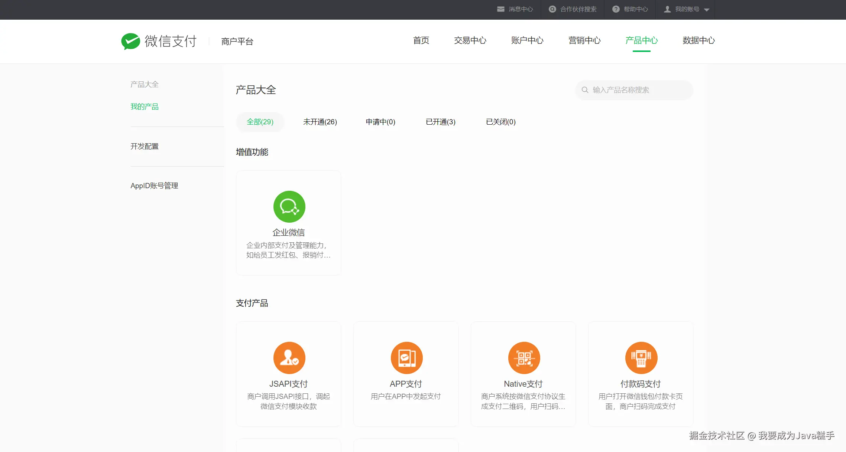Open the 数据中心 menu item
846x452 pixels.
pyautogui.click(x=698, y=41)
